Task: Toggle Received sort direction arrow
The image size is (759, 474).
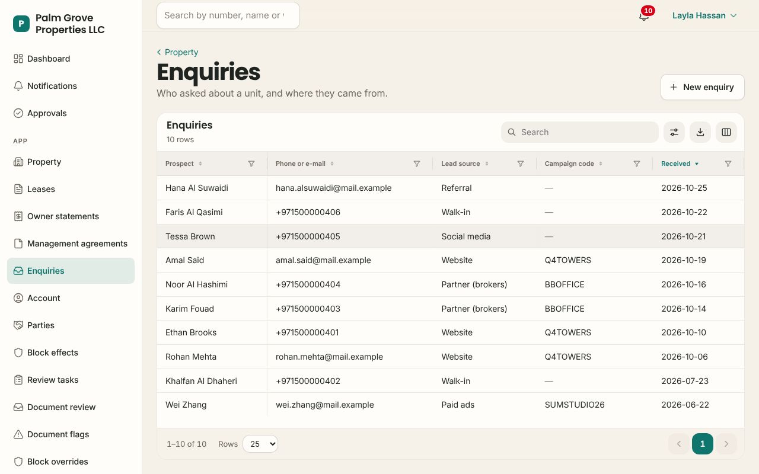Action: [x=697, y=164]
